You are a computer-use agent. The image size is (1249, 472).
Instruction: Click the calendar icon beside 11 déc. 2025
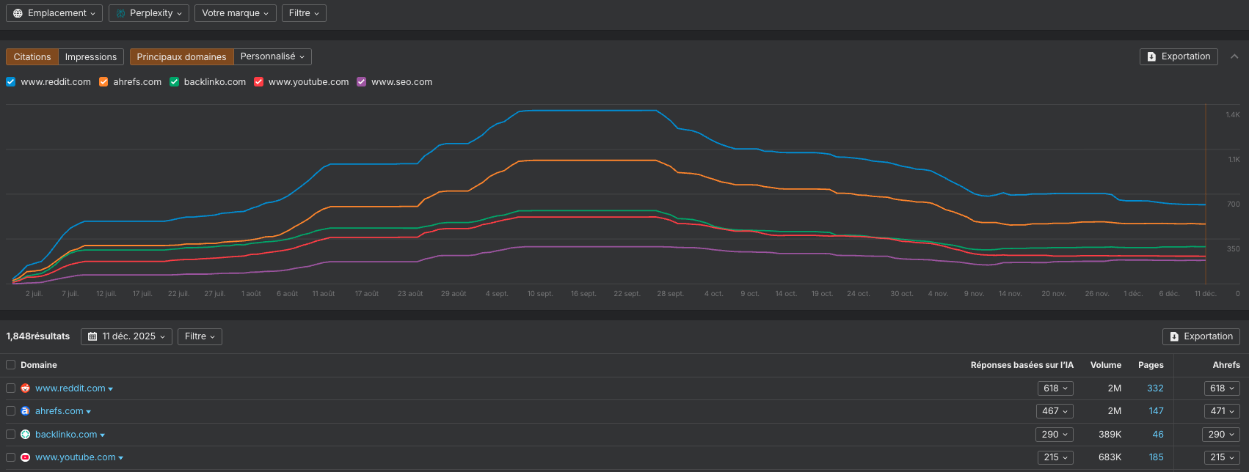(92, 336)
